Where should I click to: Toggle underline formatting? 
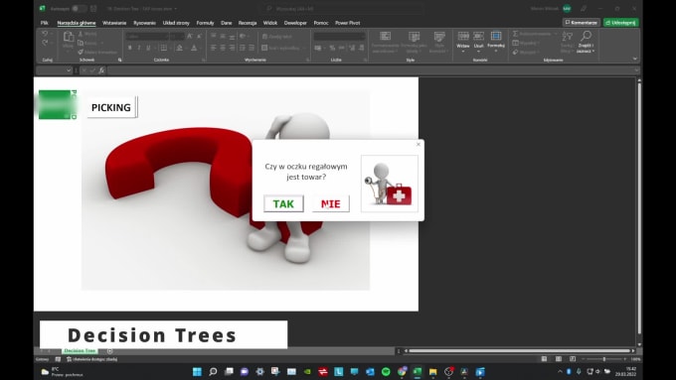[148, 48]
